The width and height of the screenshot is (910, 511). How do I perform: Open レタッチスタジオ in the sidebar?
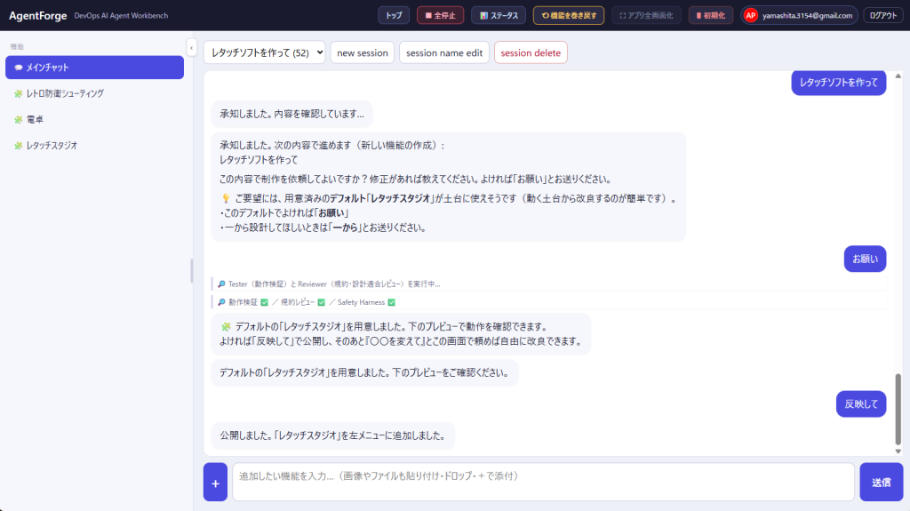94,146
